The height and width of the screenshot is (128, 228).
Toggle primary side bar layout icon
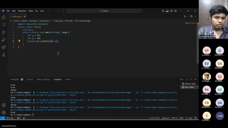163,11
